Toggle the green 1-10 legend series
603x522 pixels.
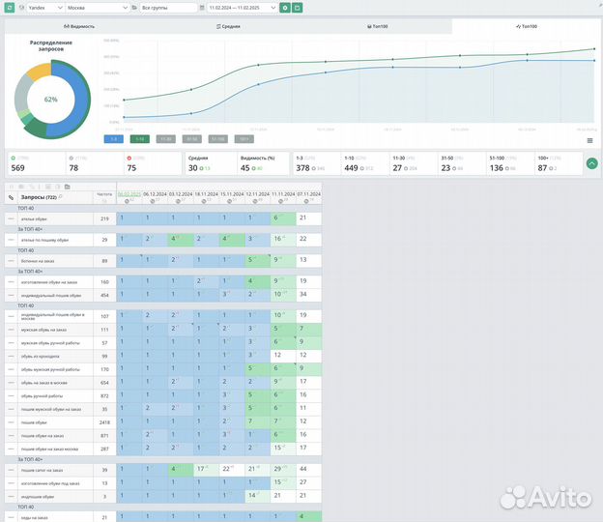click(140, 139)
